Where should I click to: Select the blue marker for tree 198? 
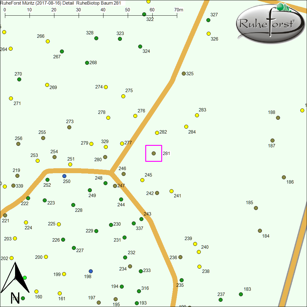tap(91, 271)
